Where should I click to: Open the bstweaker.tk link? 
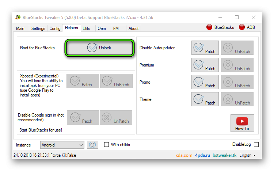(225, 155)
